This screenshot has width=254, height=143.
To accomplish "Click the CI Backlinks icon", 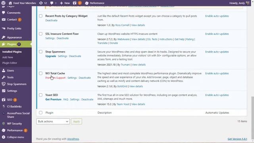I will point(4,106).
